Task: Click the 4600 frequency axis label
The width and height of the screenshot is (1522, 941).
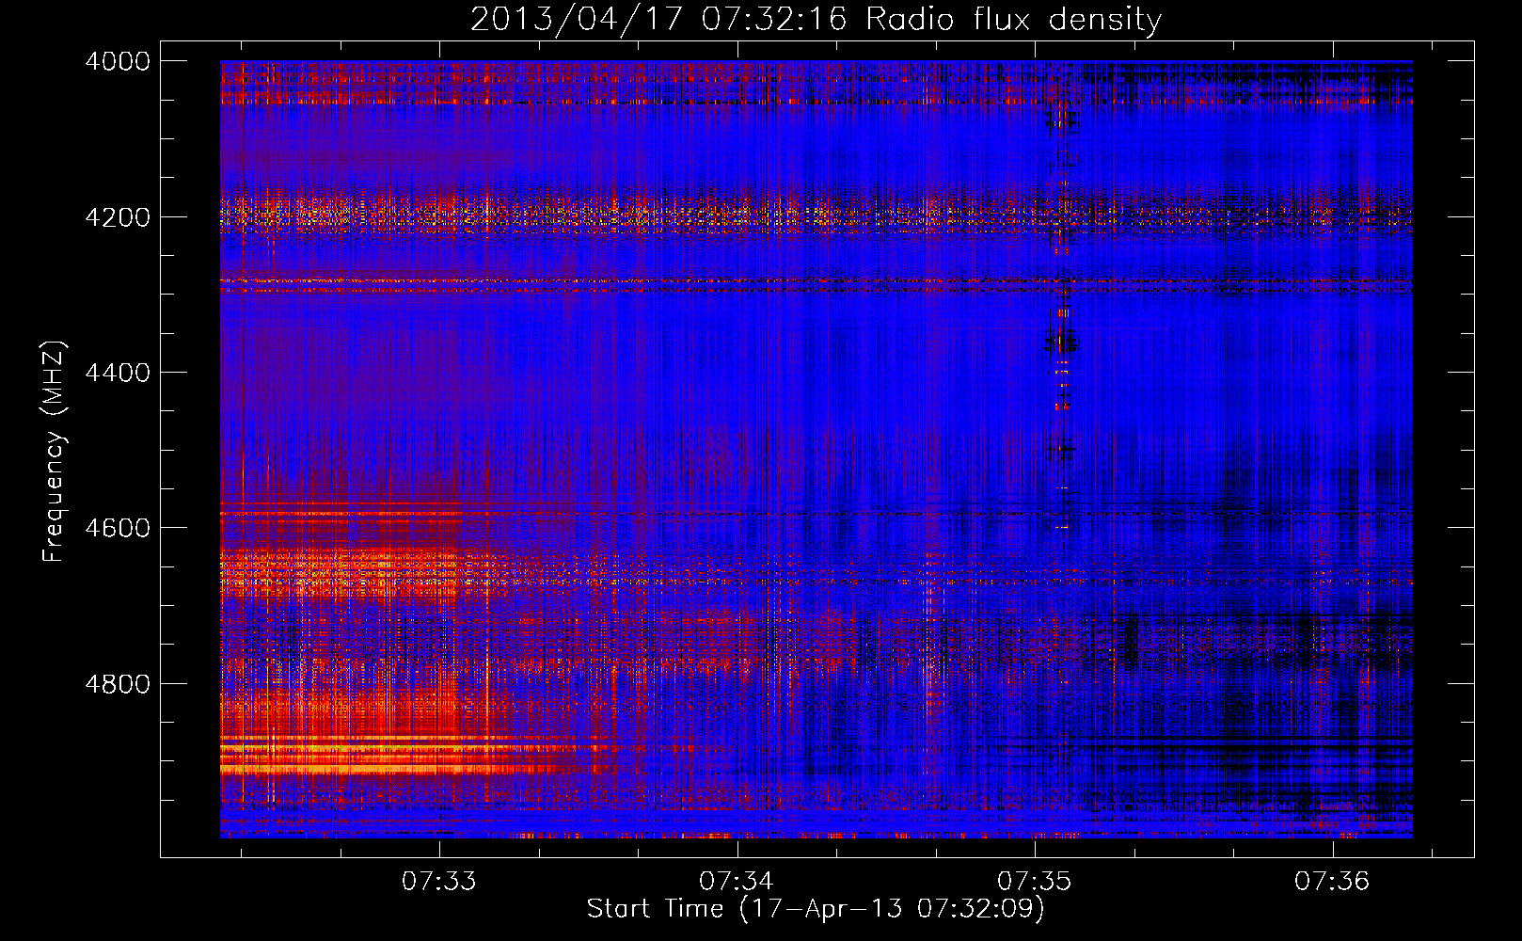Action: (x=118, y=528)
